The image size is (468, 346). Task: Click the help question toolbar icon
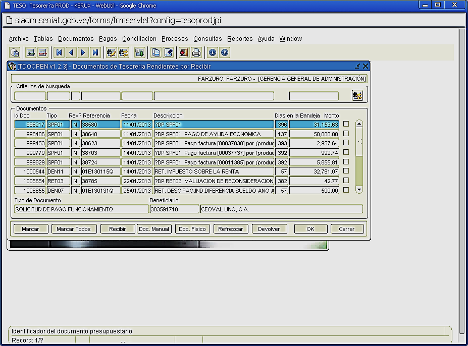coord(225,53)
